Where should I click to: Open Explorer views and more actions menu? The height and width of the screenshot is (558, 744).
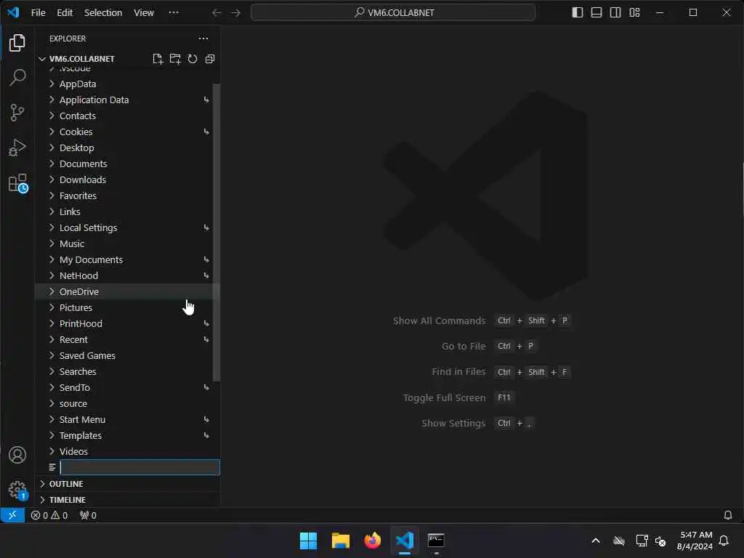tap(203, 39)
